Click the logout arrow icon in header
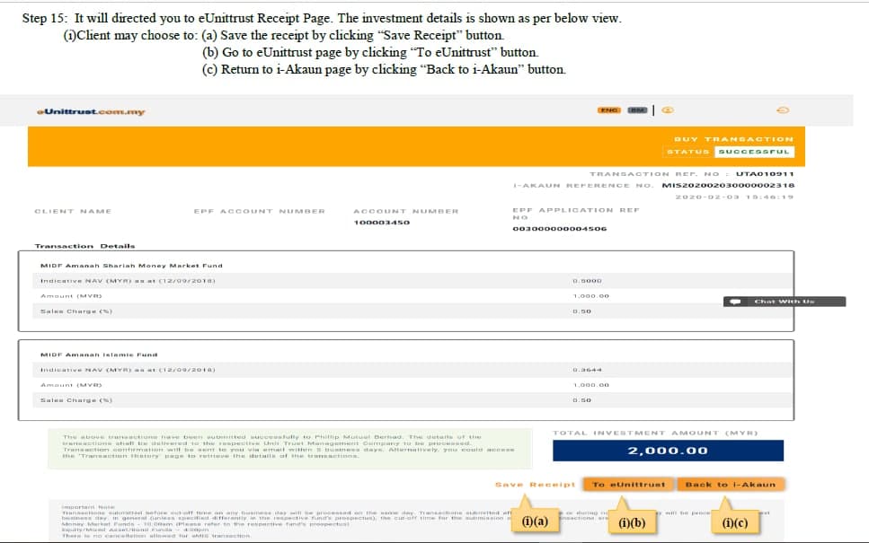Screen dimensions: 869x543 (783, 110)
